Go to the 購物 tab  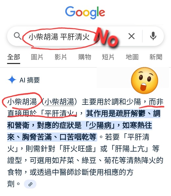85,57
